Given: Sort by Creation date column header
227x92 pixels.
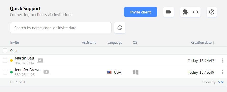Looking at the screenshot, I should tap(203, 42).
